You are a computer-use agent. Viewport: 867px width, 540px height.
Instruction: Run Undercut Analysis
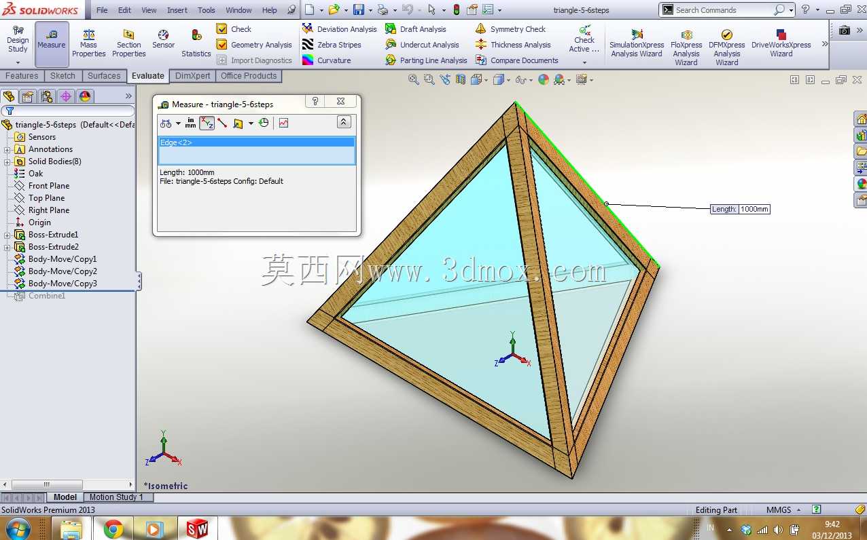tap(422, 45)
